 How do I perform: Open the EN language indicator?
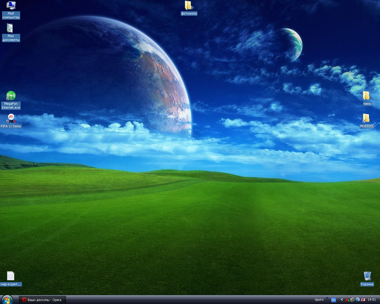(333, 300)
